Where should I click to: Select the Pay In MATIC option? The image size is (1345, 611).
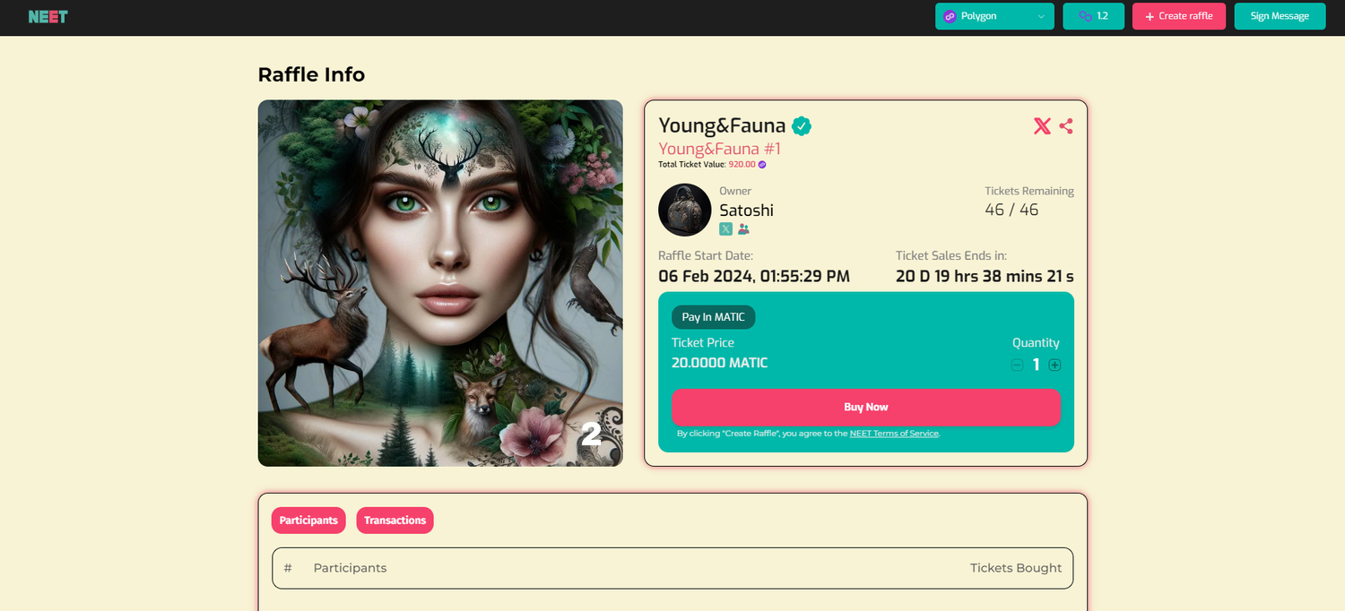(x=714, y=317)
